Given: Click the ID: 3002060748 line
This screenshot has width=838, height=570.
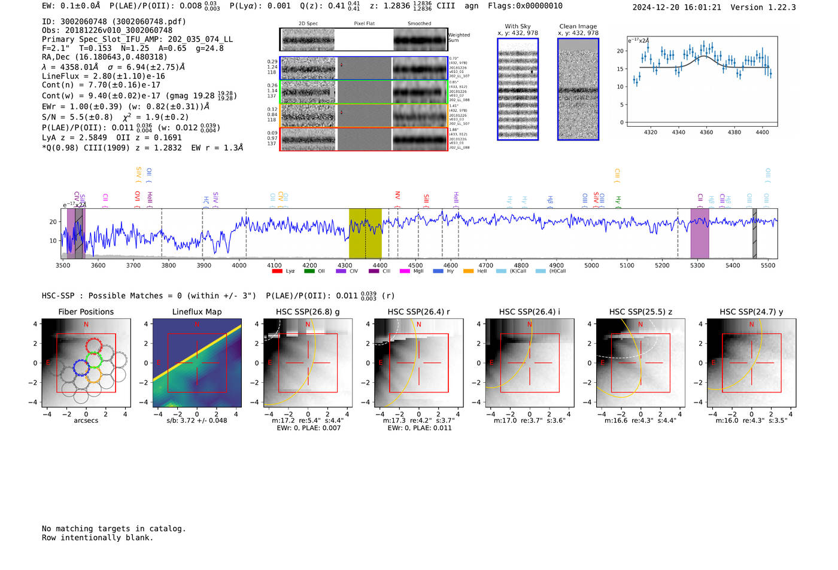Looking at the screenshot, I should (x=114, y=22).
